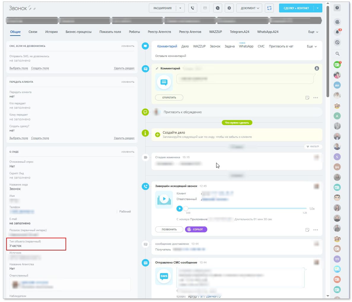Click the call recording progress slider
The width and height of the screenshot is (352, 302).
(246, 209)
